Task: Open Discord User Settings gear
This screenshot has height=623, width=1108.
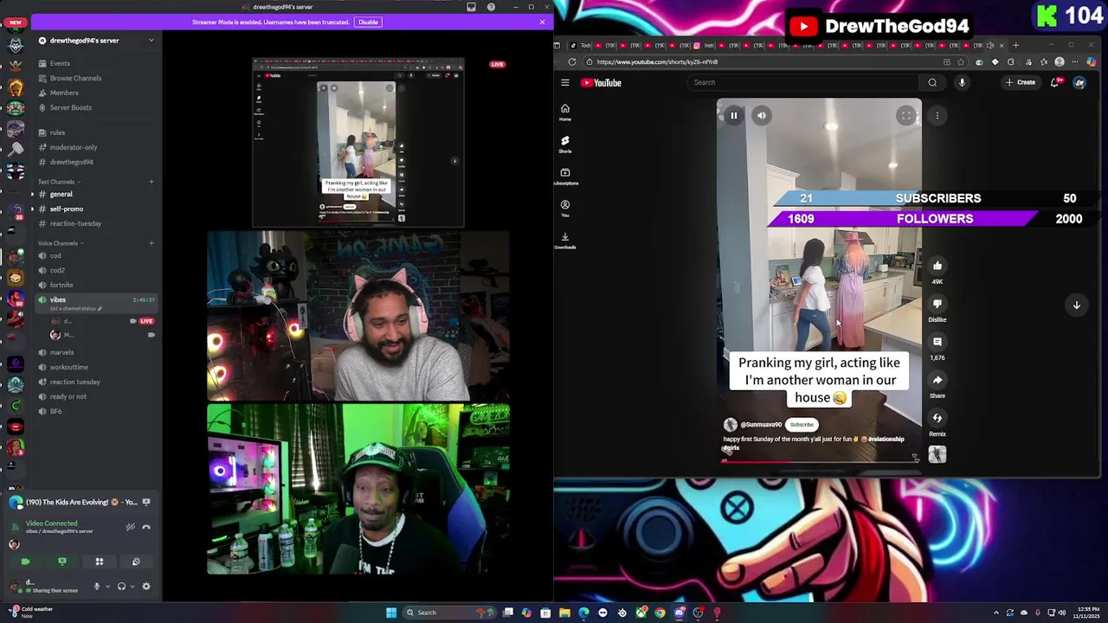Action: click(x=146, y=586)
